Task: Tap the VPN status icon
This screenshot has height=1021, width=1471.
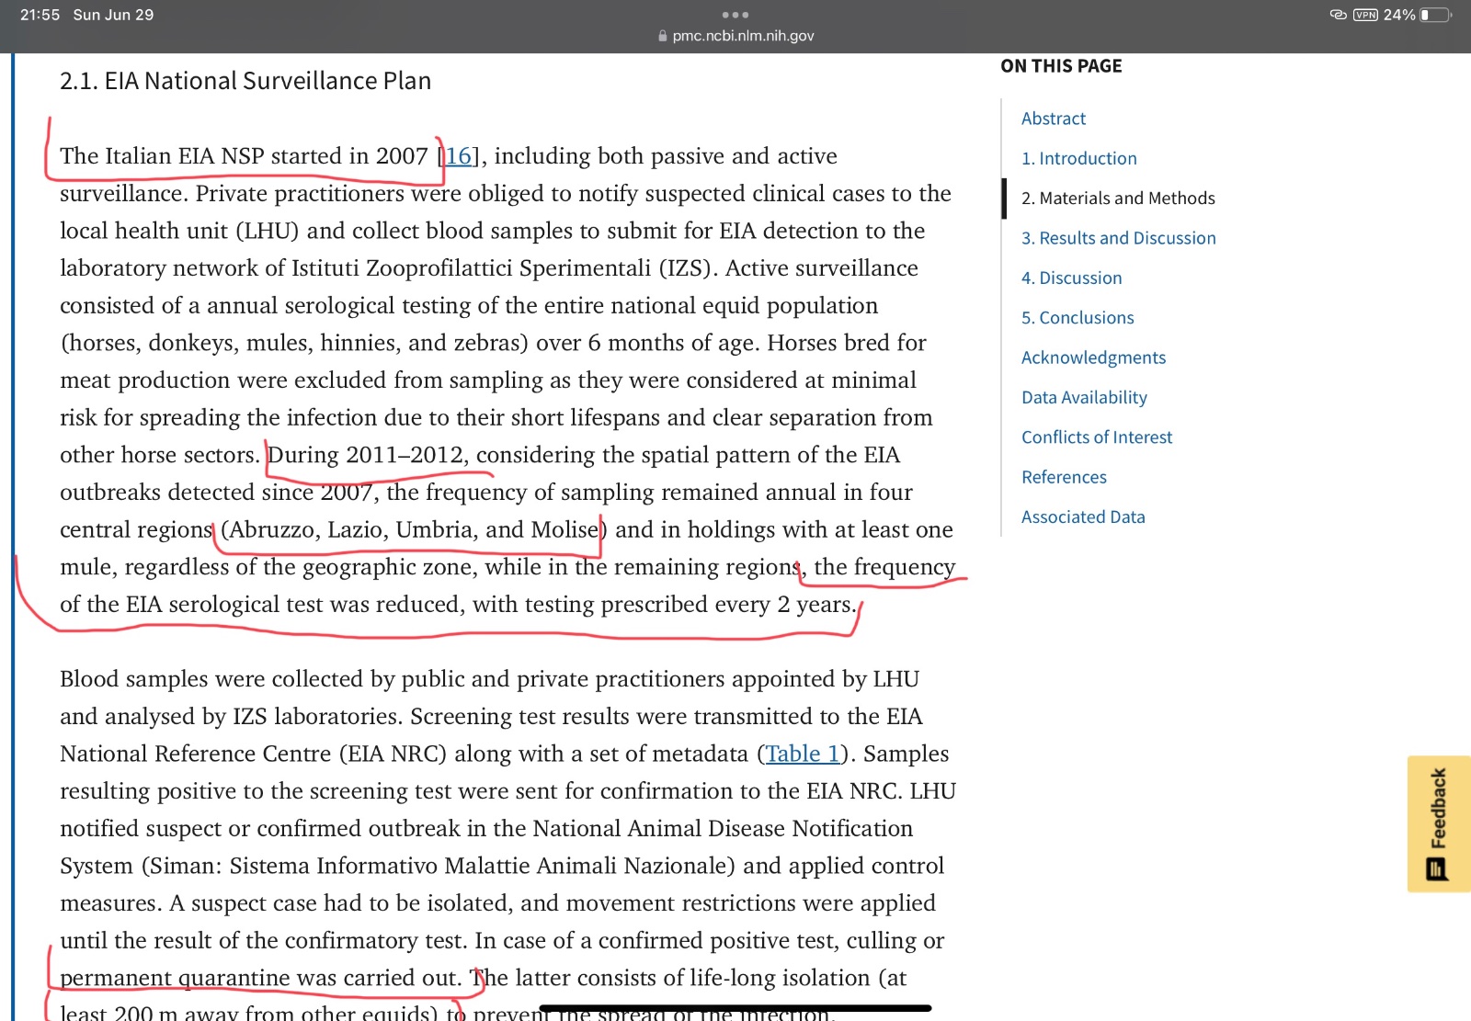Action: pos(1365,15)
